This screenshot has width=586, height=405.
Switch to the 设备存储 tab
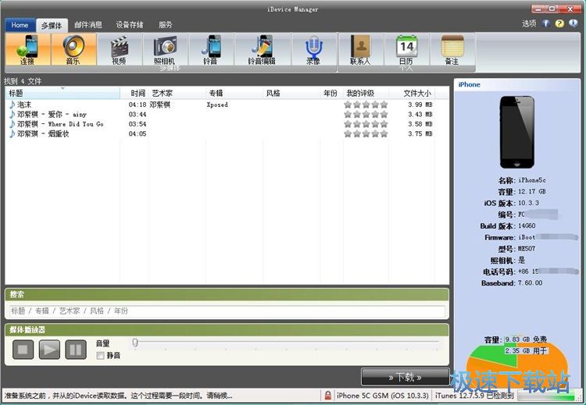pyautogui.click(x=130, y=25)
